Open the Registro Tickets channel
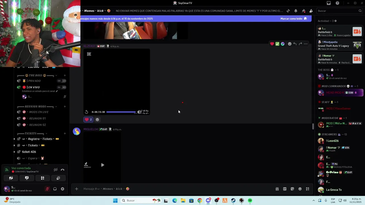Screen dimensions: 365x205 (41, 139)
